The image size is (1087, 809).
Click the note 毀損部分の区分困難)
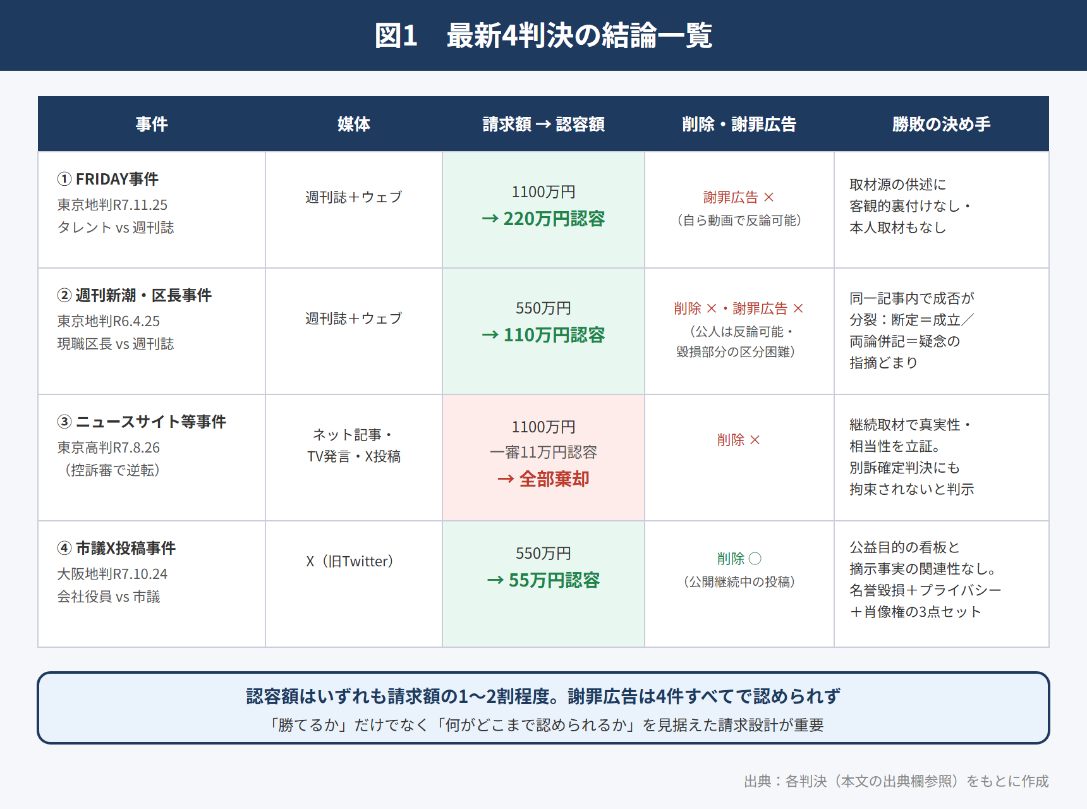coord(736,351)
